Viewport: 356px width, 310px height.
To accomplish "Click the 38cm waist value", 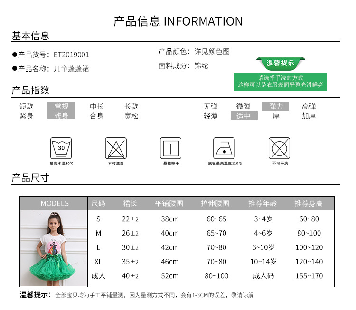I will pos(170,219).
